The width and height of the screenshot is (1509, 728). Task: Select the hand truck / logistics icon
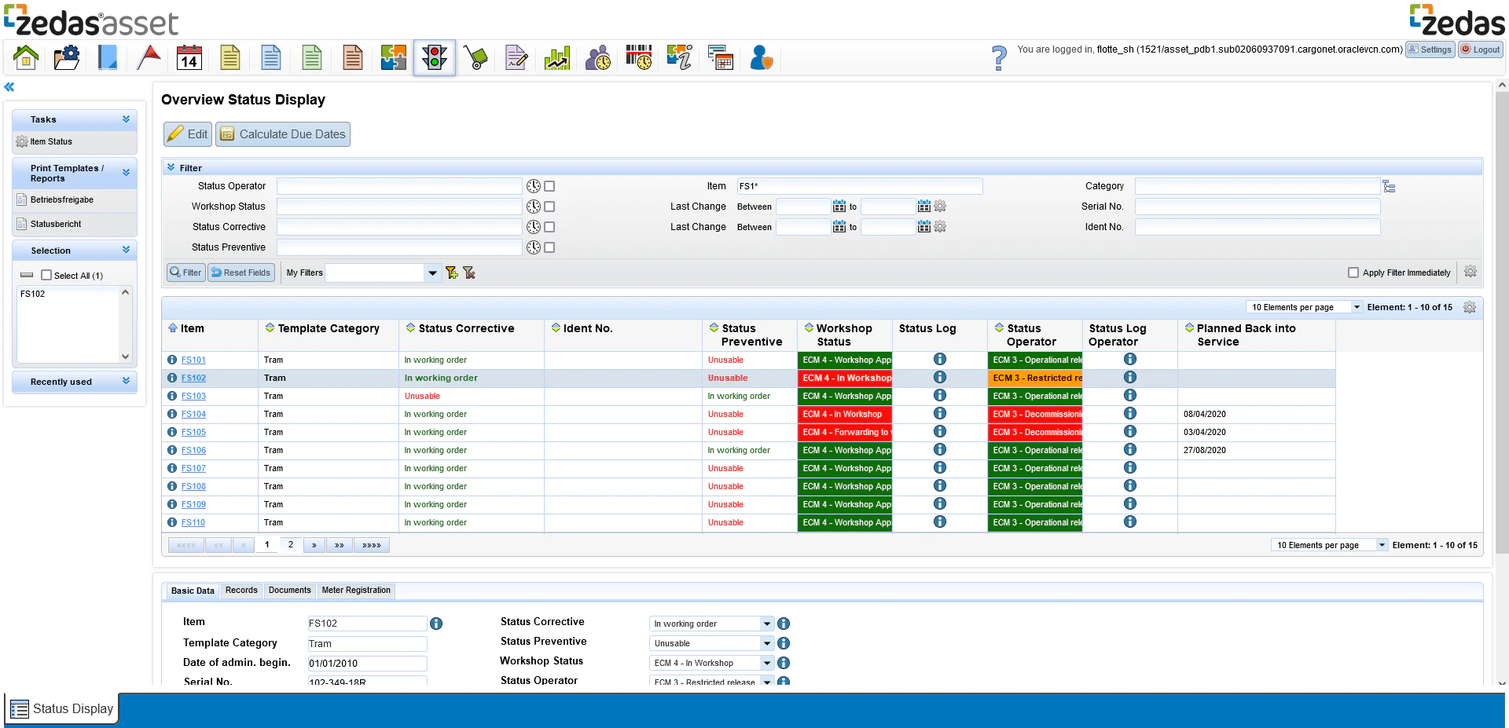click(475, 57)
